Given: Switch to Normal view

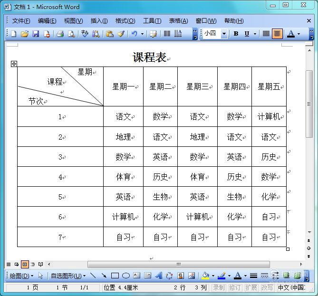Looking at the screenshot, I should 9,264.
